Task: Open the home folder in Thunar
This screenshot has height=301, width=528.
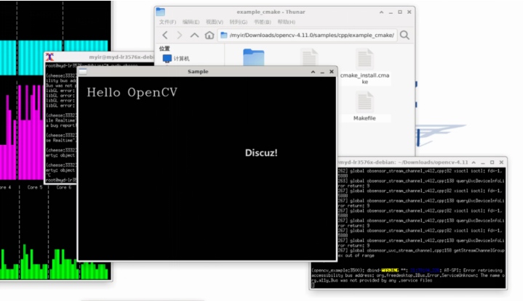Action: 209,35
